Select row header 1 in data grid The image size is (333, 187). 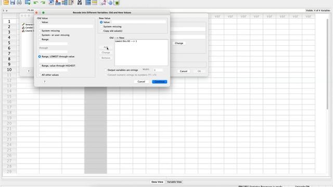[9, 21]
